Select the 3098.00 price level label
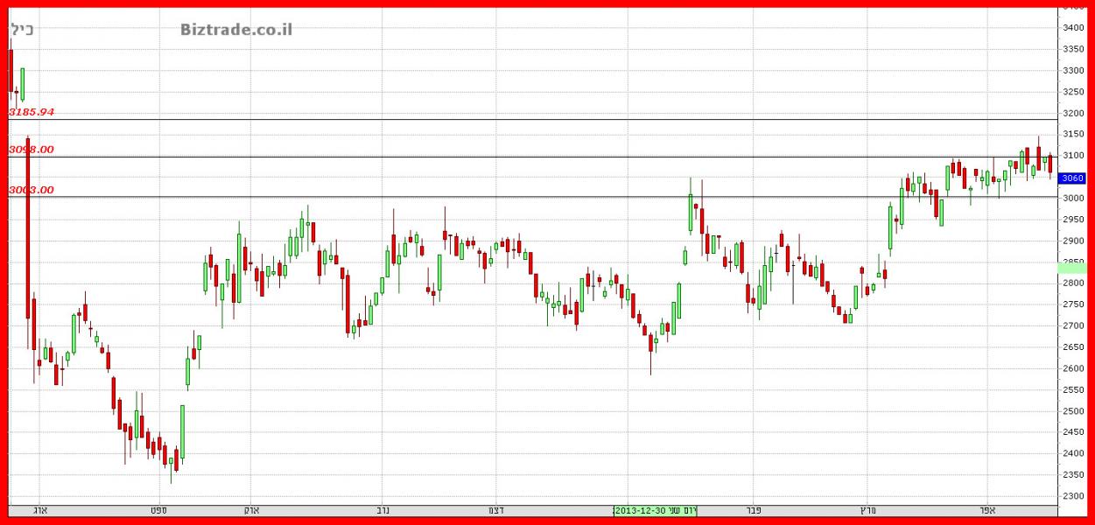The height and width of the screenshot is (525, 1095). pos(32,150)
